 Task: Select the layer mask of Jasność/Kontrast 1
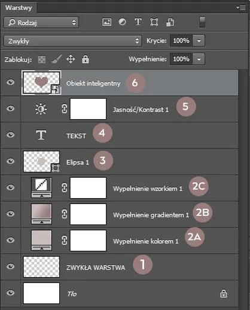pos(88,109)
